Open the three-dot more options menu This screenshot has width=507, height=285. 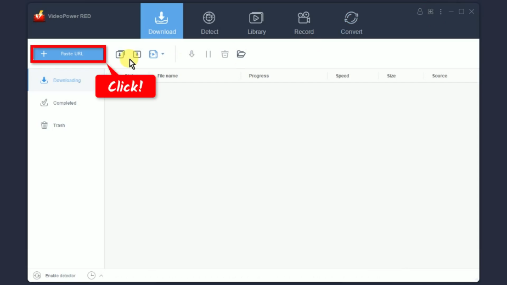(x=441, y=12)
